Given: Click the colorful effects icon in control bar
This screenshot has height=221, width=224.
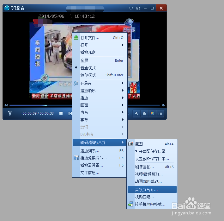Looking at the screenshot, I should pos(152,113).
